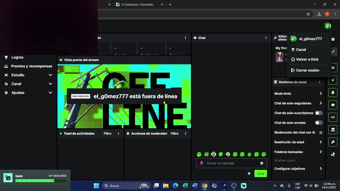Screen dimensions: 340x191
Task: Open external link icon for Moderación del chat con IA
Action: (321, 132)
